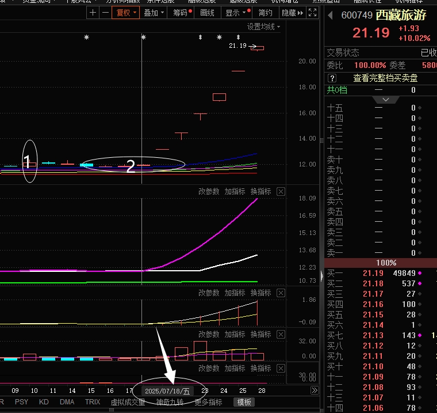Image resolution: width=437 pixels, height=413 pixels.
Task: Click 改参数 in the 1.86 indicator panel
Action: point(209,293)
